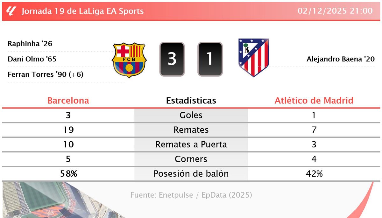Select the Corners statistic row label
The width and height of the screenshot is (382, 218).
click(191, 159)
